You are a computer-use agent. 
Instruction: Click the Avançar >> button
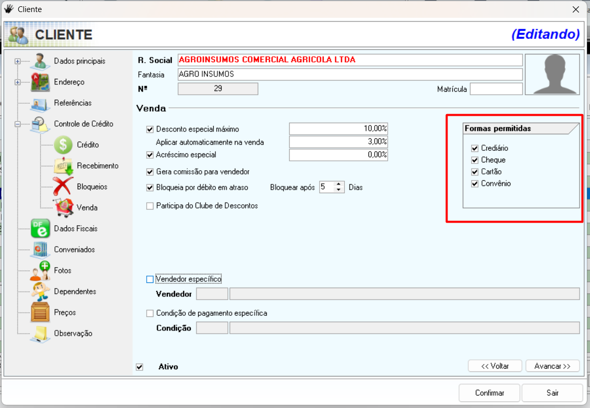[552, 366]
